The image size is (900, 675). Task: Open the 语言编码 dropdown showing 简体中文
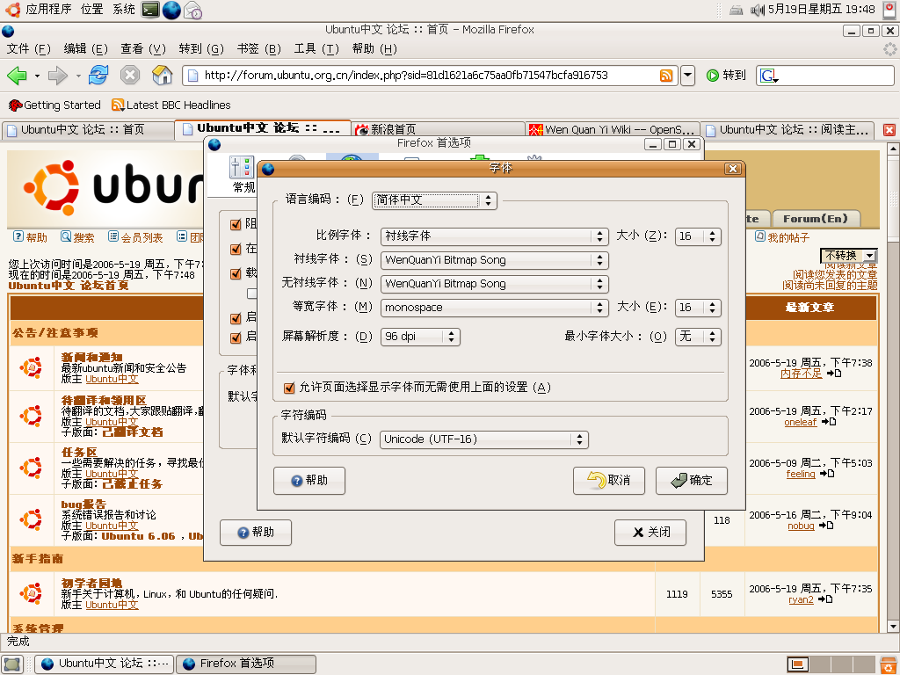pyautogui.click(x=434, y=200)
